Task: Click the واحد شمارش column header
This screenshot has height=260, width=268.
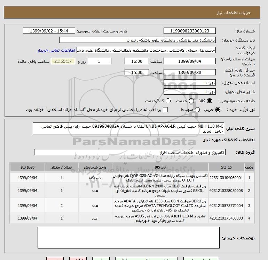Action: (95, 167)
